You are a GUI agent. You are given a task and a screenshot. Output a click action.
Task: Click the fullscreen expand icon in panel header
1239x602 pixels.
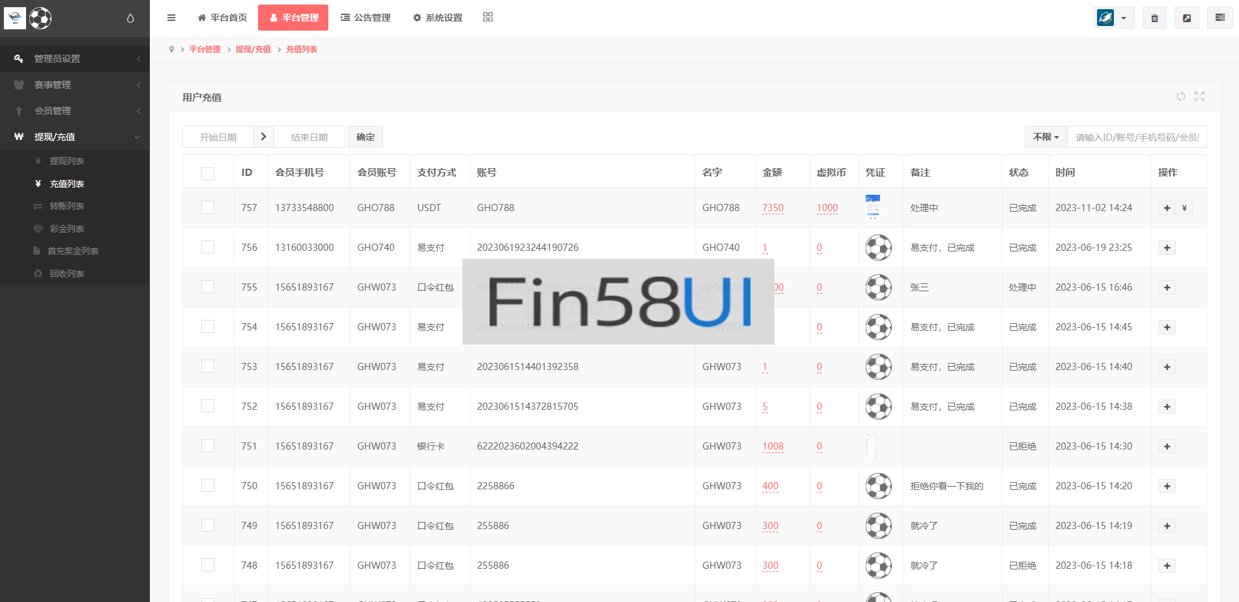1199,96
